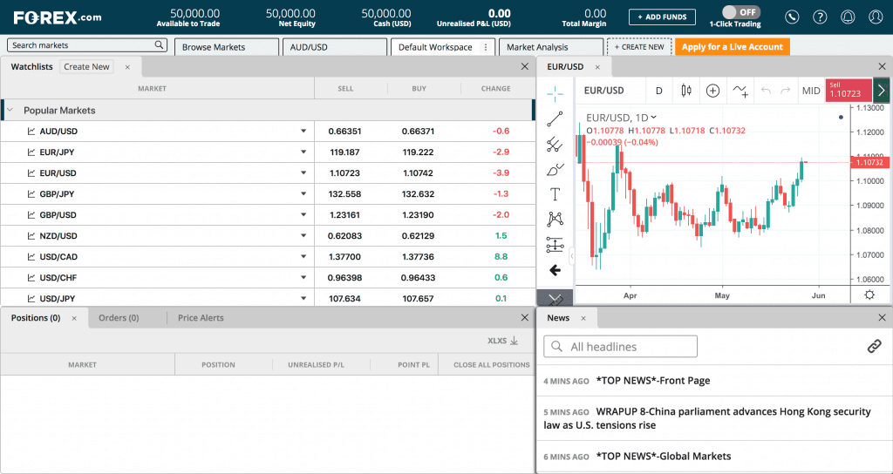Open the notifications bell
Screen dimensions: 893x474
pos(848,17)
